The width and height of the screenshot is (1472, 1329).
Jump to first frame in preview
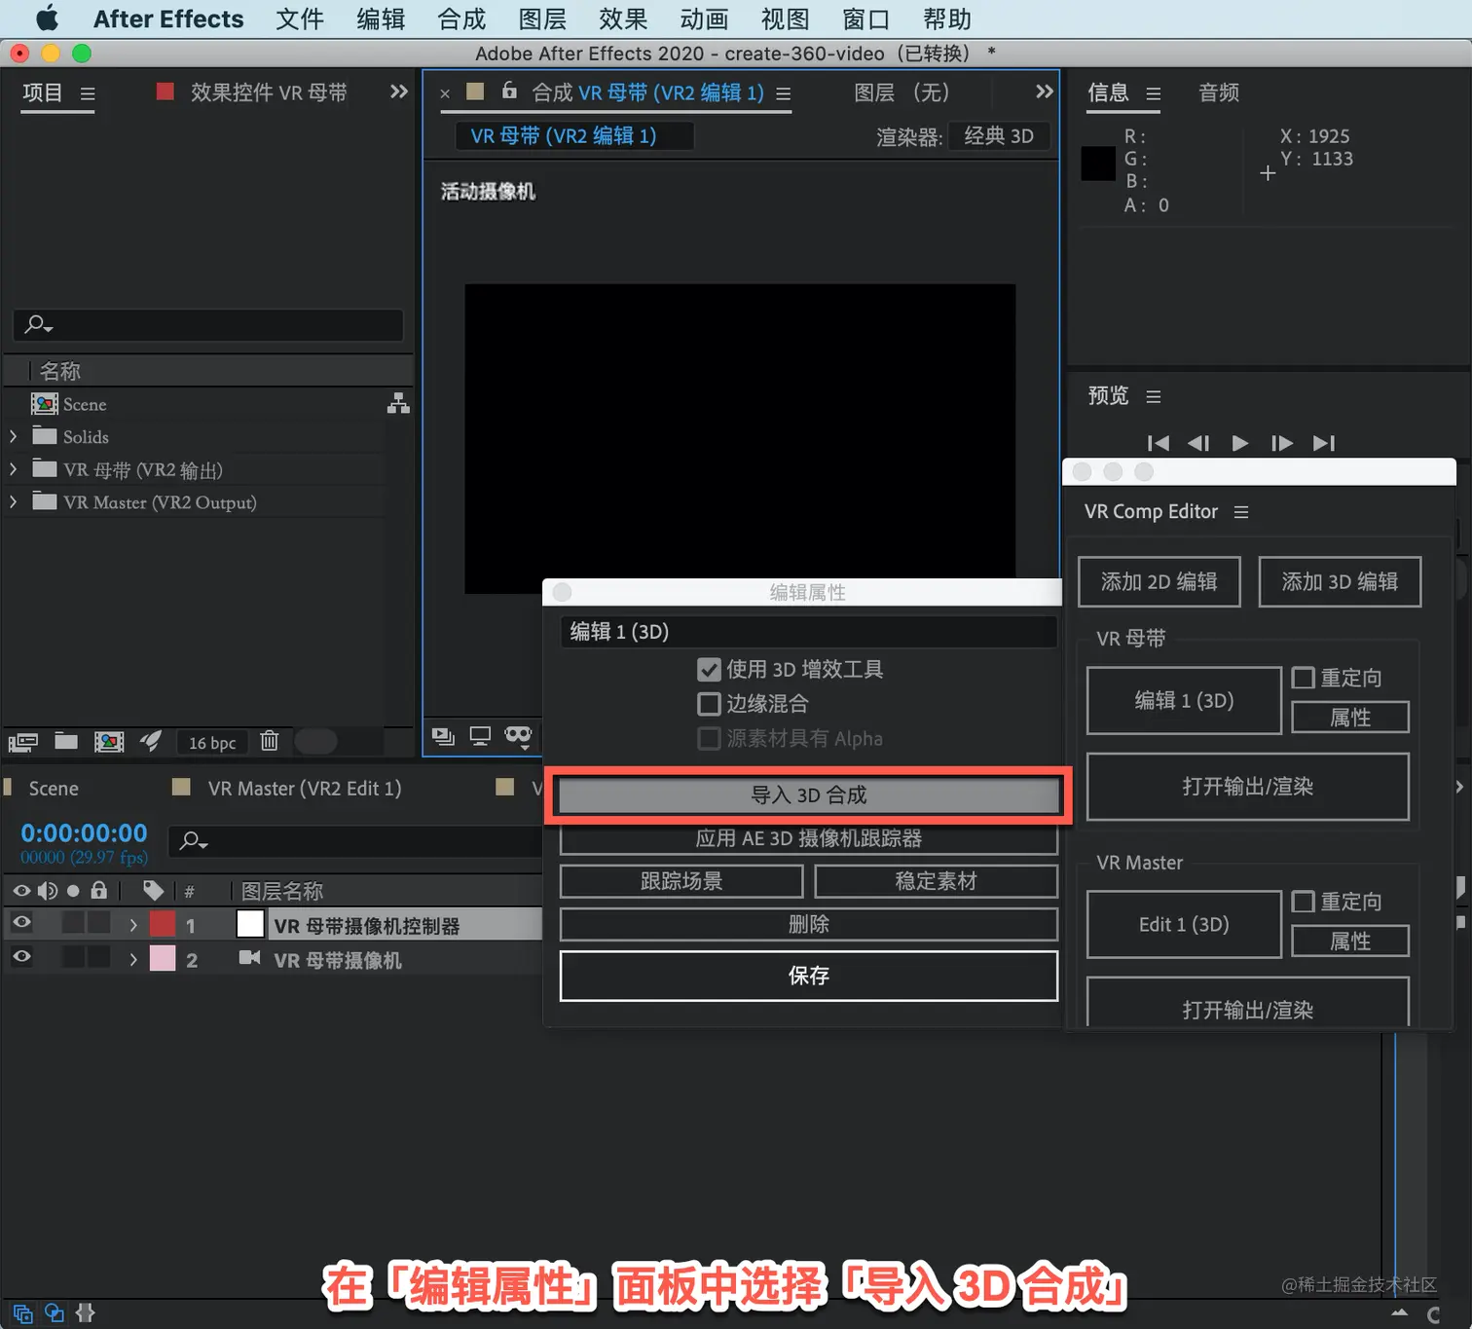(x=1158, y=443)
